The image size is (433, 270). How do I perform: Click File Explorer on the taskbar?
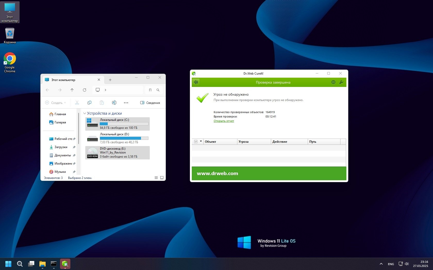click(x=43, y=264)
